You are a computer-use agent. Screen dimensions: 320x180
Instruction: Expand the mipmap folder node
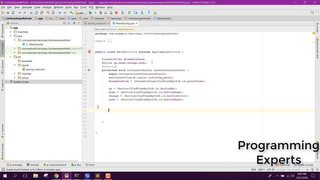[x=14, y=73]
